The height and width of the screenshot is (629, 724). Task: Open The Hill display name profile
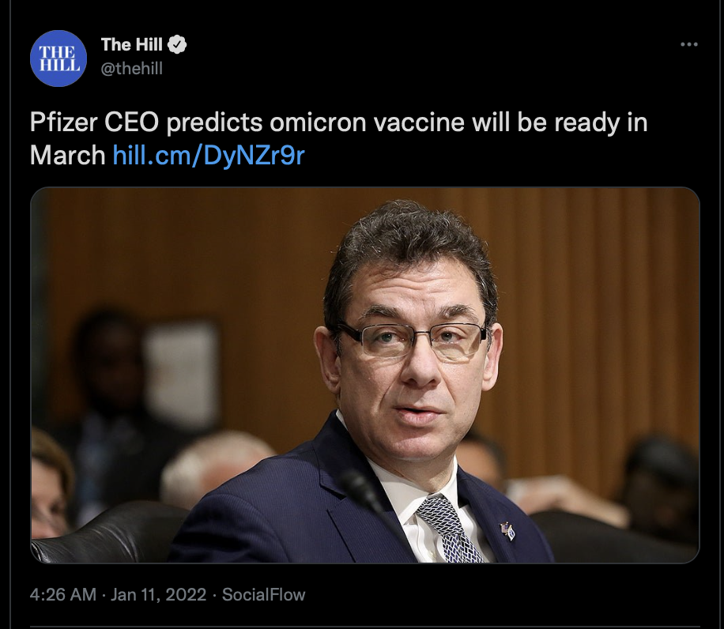coord(131,45)
